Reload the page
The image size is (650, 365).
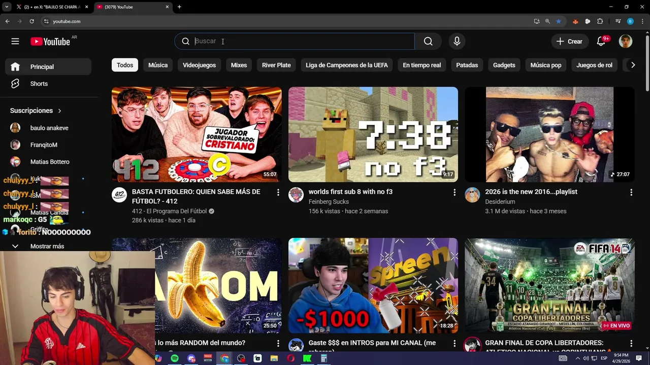click(31, 21)
